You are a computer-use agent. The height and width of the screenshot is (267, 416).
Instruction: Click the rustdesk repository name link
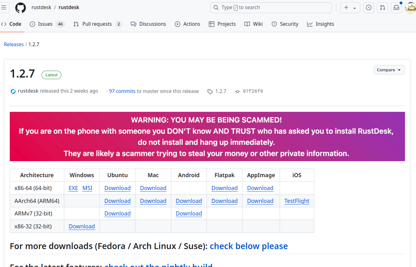(x=69, y=8)
